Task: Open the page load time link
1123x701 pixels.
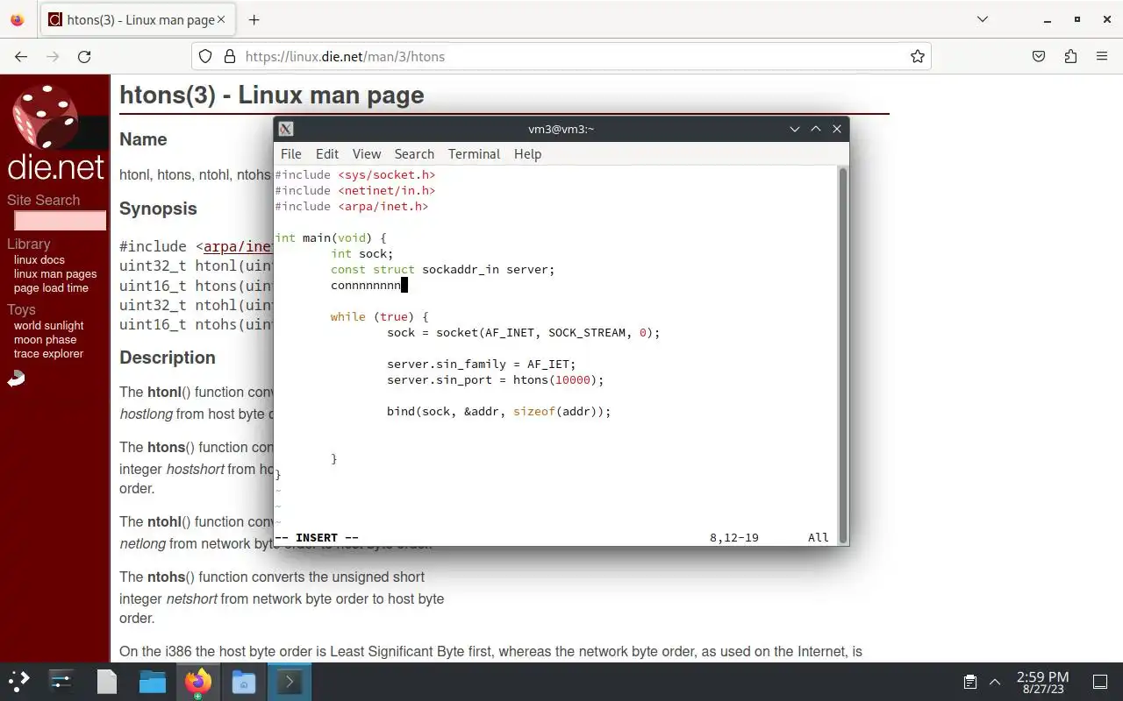Action: click(51, 287)
